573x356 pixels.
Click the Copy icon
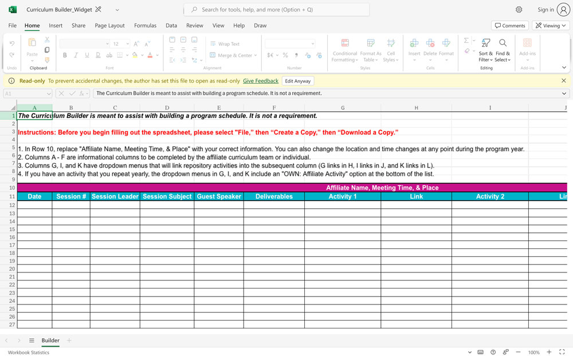[47, 50]
